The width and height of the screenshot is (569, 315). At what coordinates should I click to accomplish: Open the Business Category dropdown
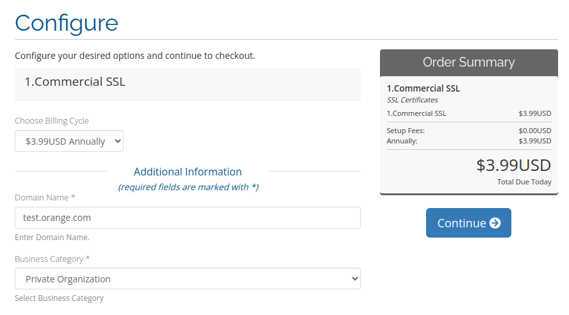point(188,279)
